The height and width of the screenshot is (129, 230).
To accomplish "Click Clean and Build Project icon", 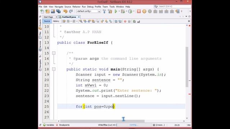I will coord(110,11).
